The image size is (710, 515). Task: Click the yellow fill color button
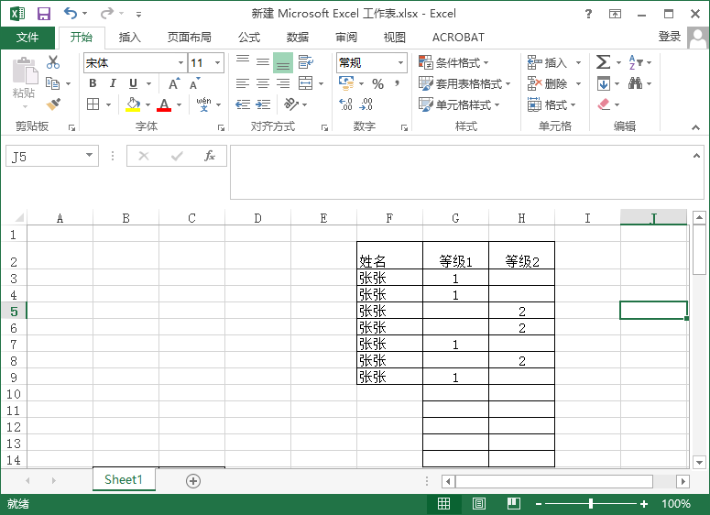coord(134,104)
